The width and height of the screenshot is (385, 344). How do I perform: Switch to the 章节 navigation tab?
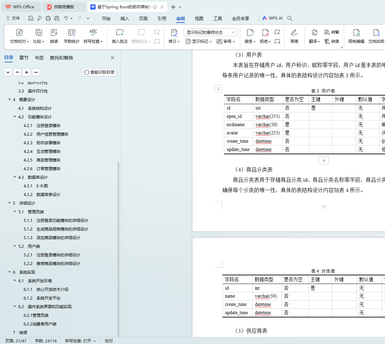(24, 58)
